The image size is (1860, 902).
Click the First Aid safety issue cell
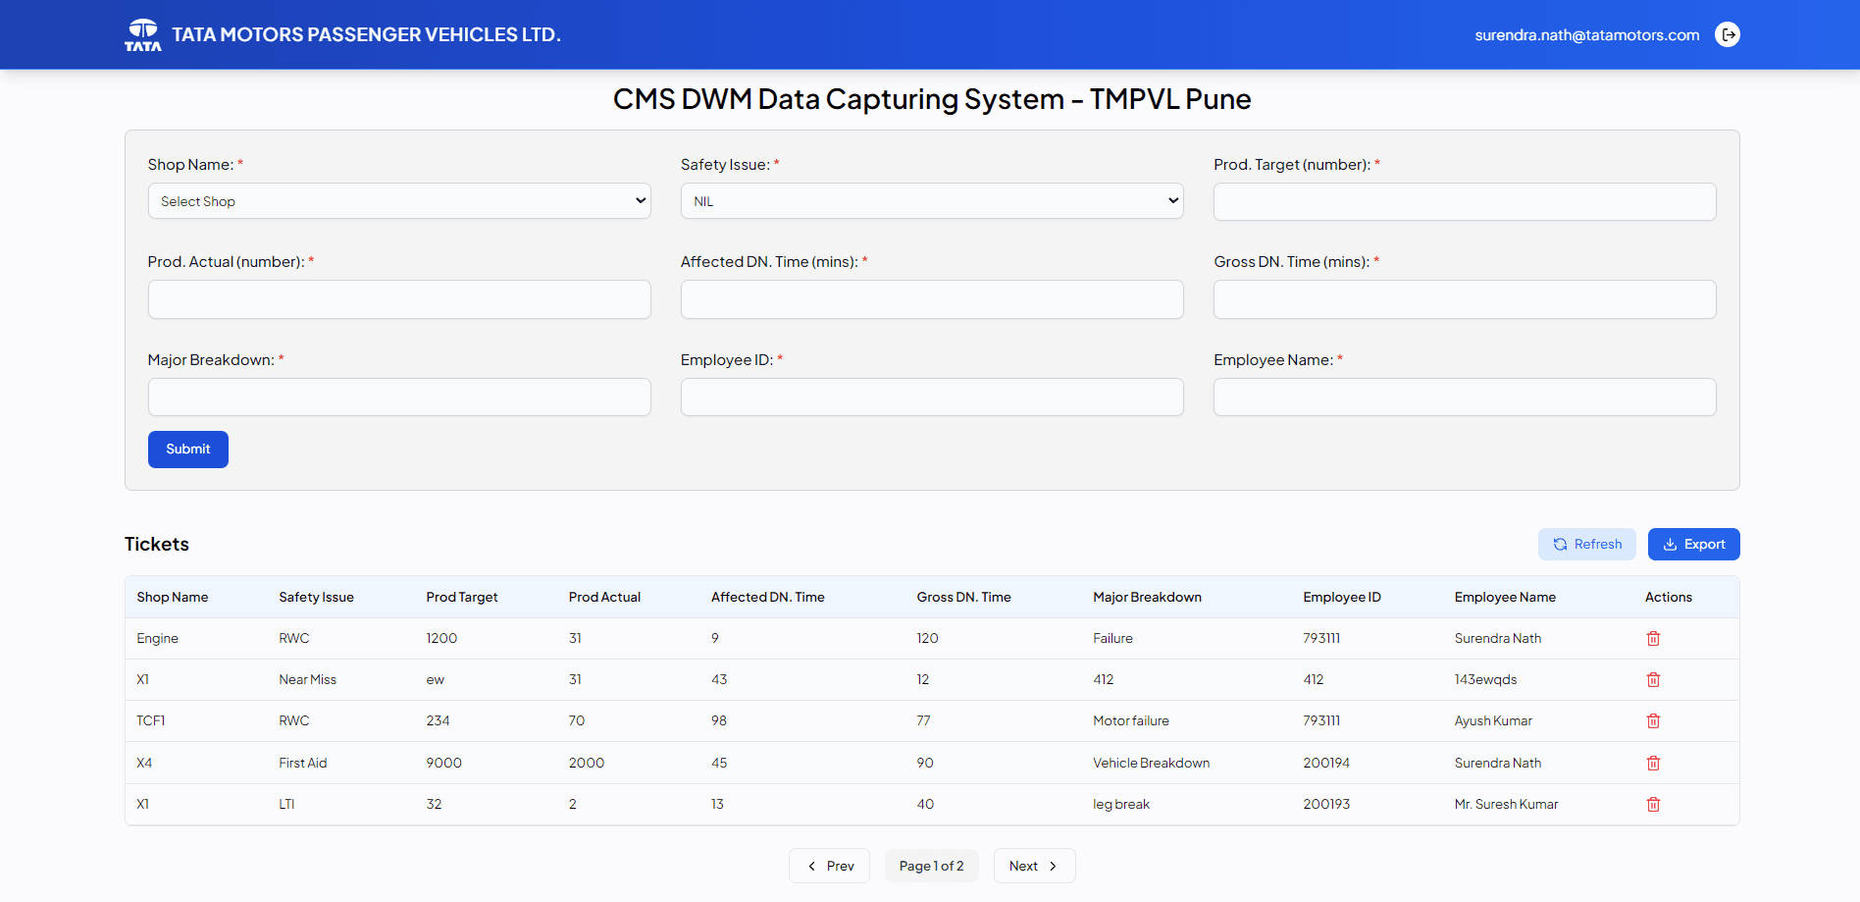[x=303, y=763]
